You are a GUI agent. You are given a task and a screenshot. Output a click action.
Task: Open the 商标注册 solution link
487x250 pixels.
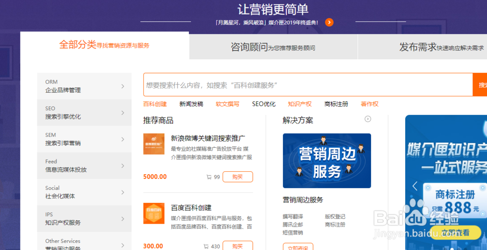335,225
